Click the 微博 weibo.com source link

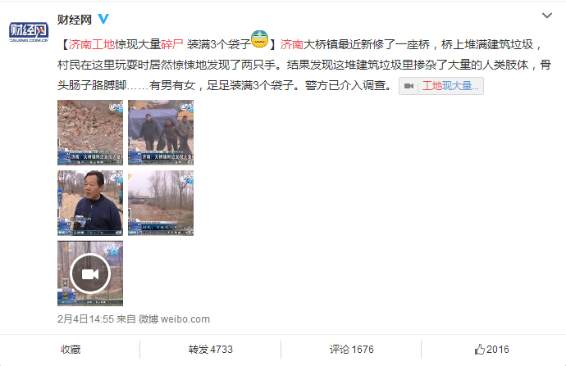tap(174, 319)
